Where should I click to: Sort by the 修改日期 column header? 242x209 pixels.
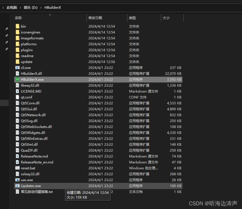coord(95,18)
